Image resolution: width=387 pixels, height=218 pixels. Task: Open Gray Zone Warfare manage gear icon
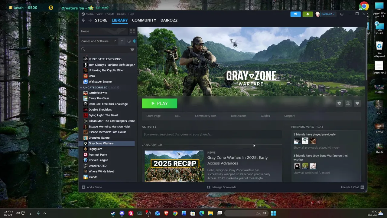click(339, 103)
